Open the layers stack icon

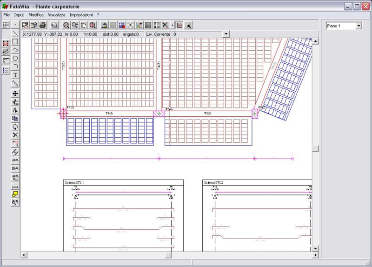54,25
